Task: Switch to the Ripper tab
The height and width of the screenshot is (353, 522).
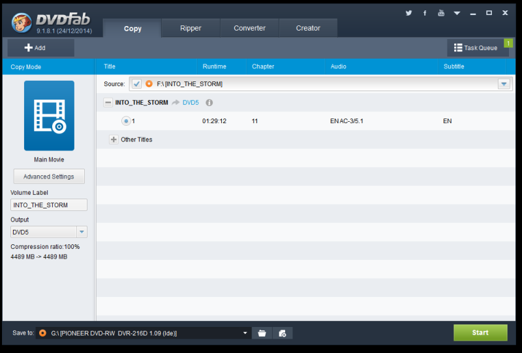Action: [191, 28]
